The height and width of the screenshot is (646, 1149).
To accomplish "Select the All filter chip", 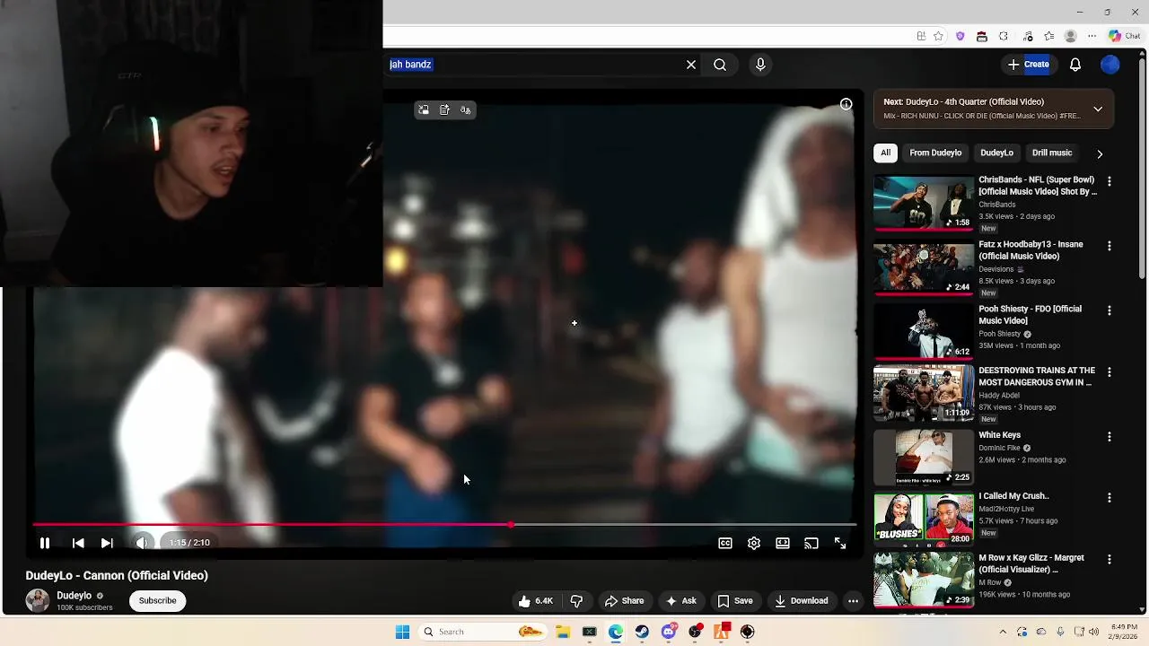I will click(x=885, y=153).
